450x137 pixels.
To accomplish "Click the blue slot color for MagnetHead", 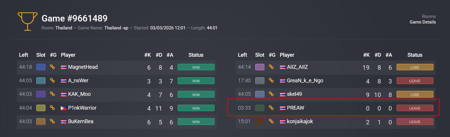I will click(x=41, y=67).
